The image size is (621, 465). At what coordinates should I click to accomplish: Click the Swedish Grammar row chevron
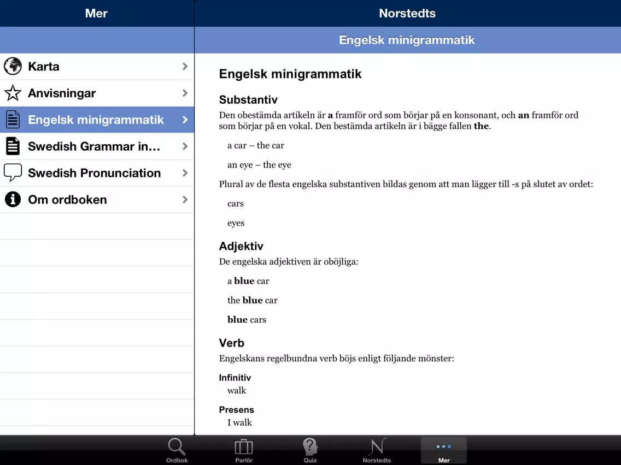[185, 146]
